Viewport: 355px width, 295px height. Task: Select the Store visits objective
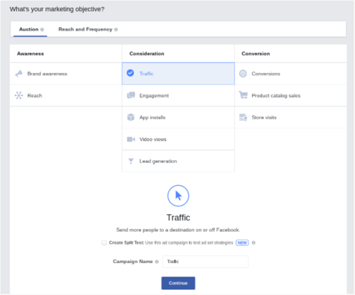click(290, 118)
